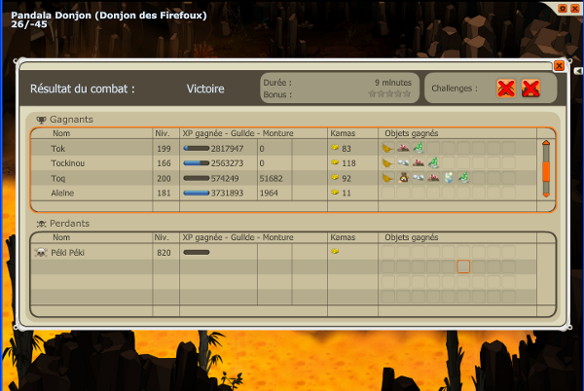Viewport: 584px width, 391px height.
Task: Click Tockinou's XP progress bar
Action: click(197, 163)
